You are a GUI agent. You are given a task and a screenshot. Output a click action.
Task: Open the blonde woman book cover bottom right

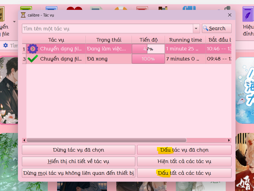coord(245,162)
